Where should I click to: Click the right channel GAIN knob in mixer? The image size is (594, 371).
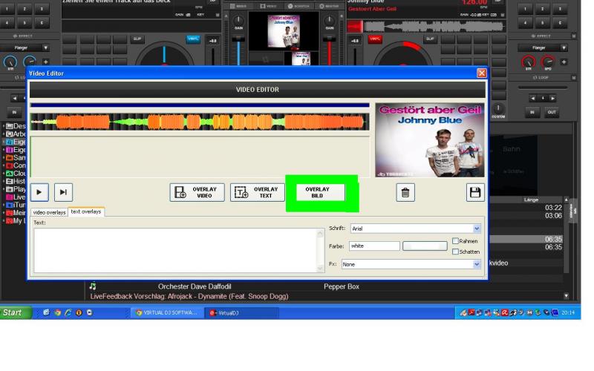330,21
